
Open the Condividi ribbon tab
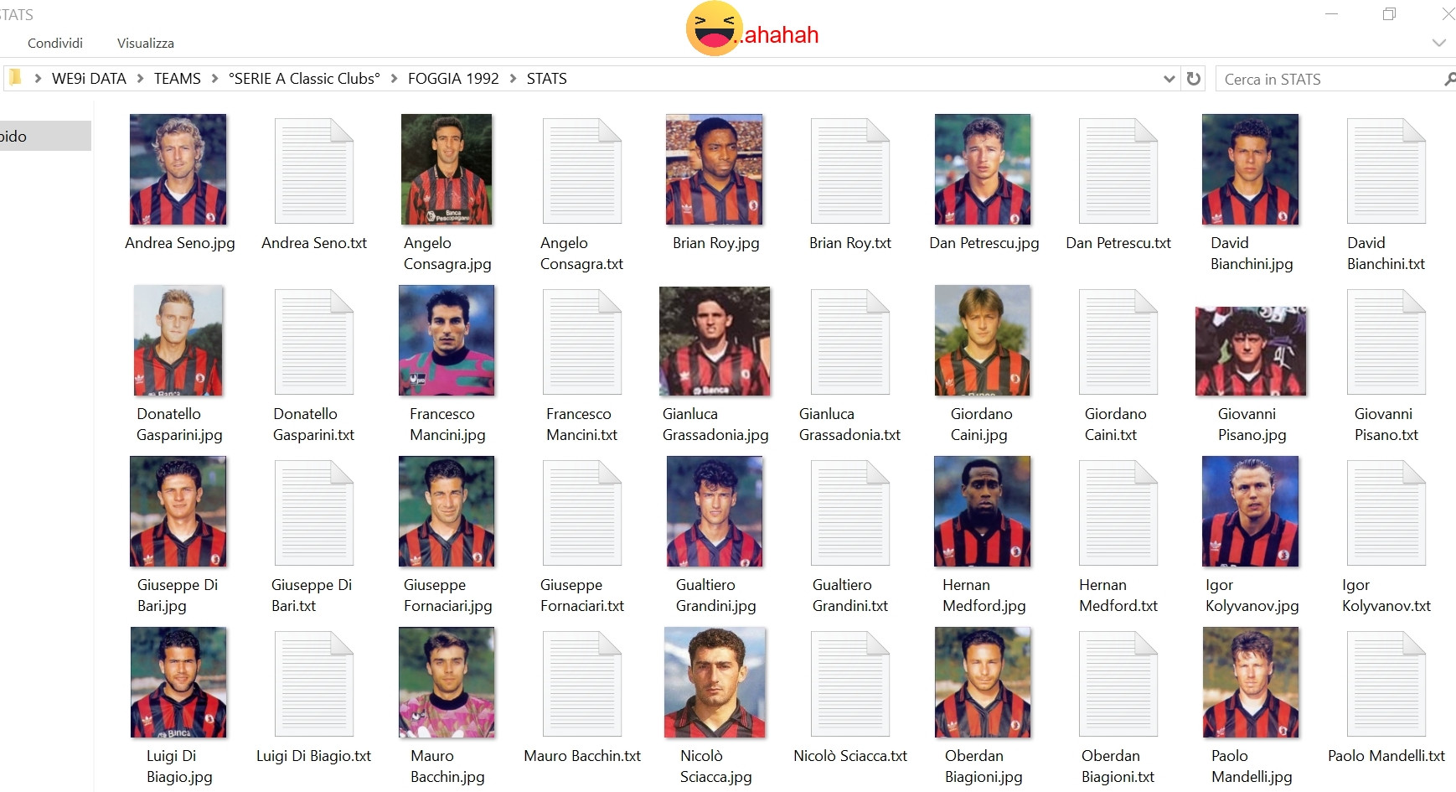pos(55,43)
